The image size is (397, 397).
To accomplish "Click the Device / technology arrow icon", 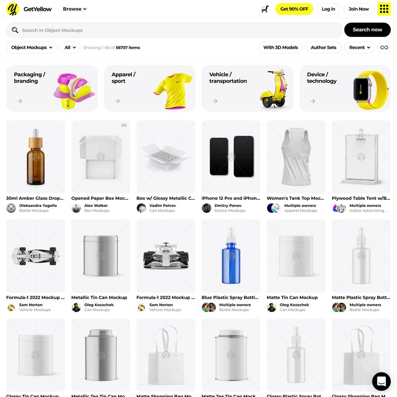I will tap(313, 101).
